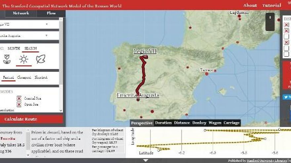This screenshot has width=291, height=163.
Task: Open the Carriage chart tab
Action: click(231, 123)
